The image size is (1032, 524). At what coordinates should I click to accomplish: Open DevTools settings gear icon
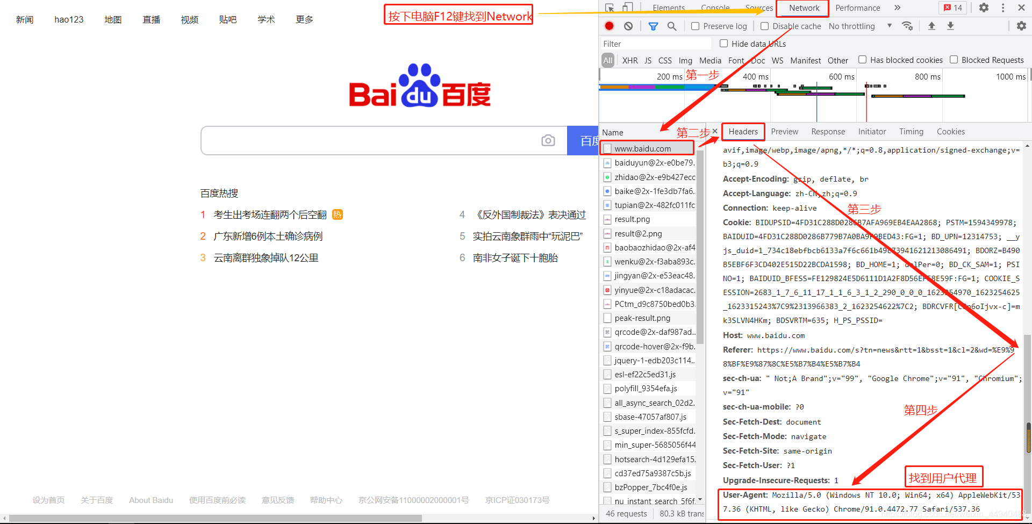click(x=984, y=8)
